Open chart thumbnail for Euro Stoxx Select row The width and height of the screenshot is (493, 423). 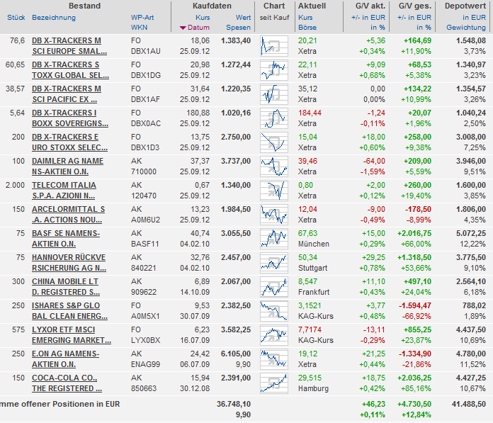click(x=274, y=142)
